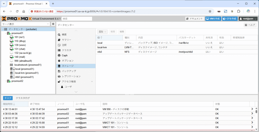Click the CTを作成 create container button
Screen dimensions: 259x132
pos(230,19)
